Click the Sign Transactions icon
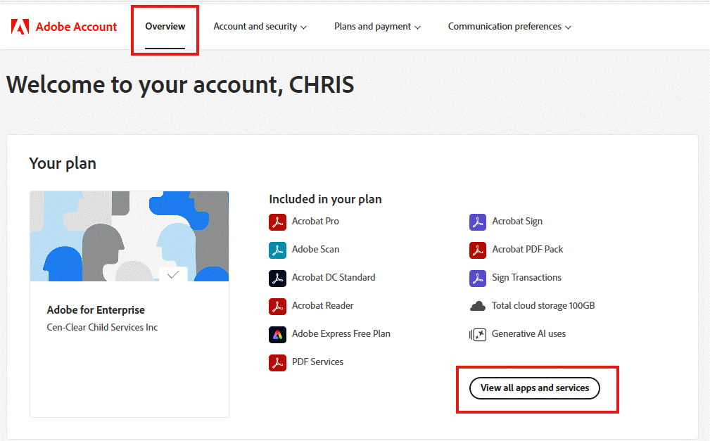The image size is (710, 441). 478,278
